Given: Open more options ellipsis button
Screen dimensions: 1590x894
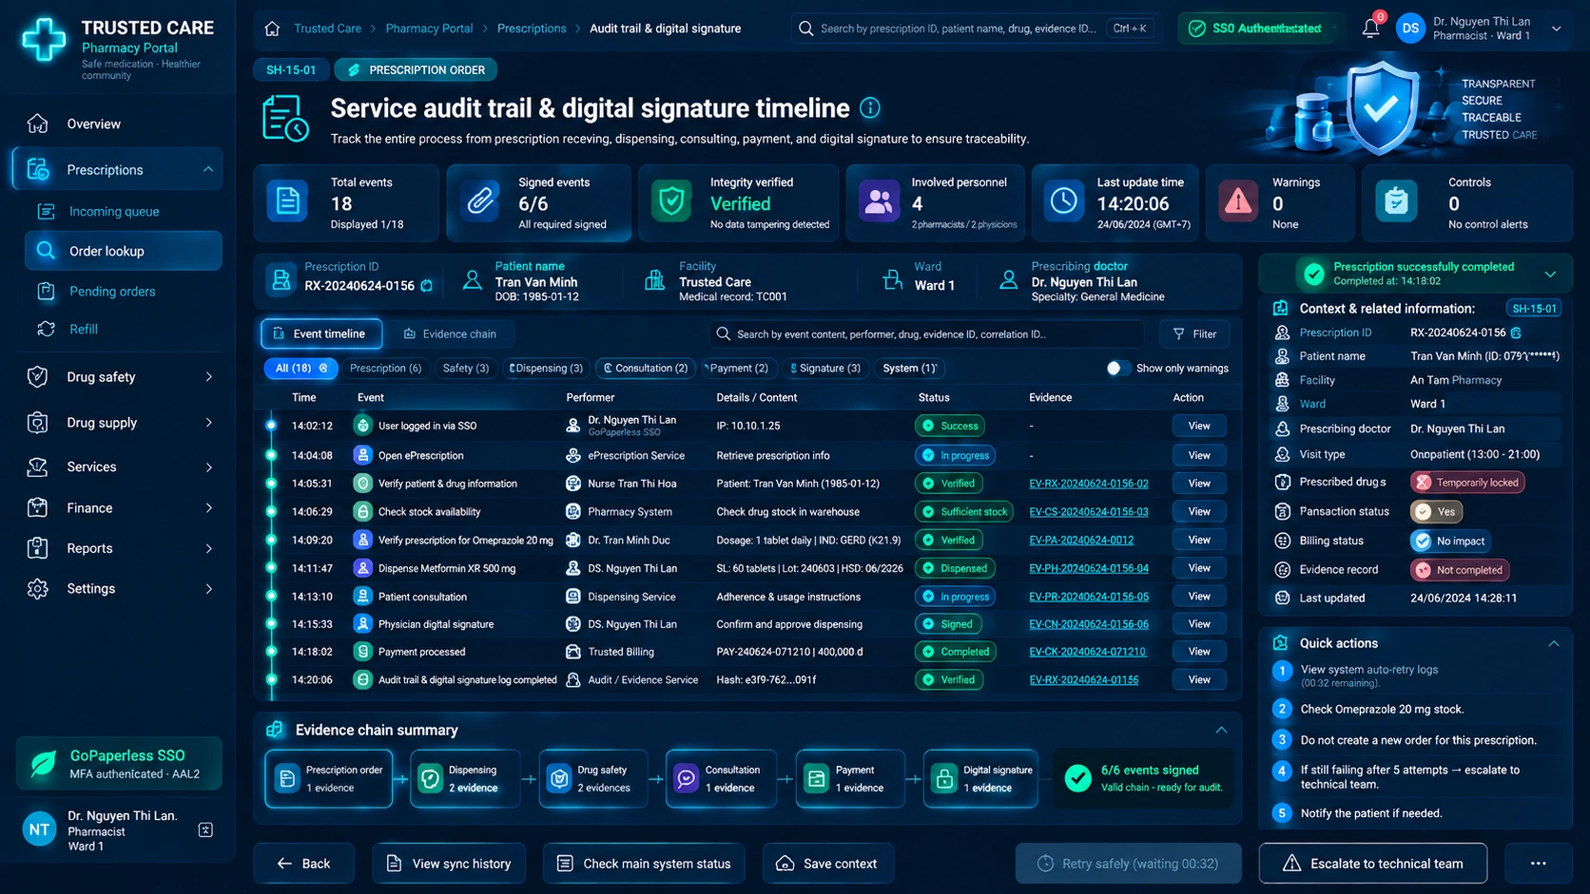Looking at the screenshot, I should (1539, 864).
